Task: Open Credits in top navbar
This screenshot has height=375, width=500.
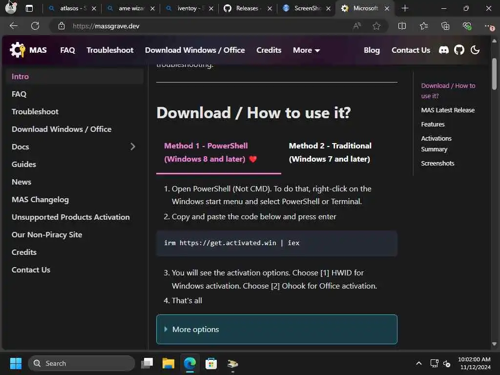Action: [269, 50]
